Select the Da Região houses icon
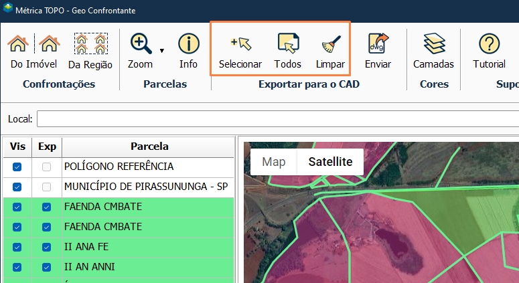The height and width of the screenshot is (283, 519). tap(90, 45)
